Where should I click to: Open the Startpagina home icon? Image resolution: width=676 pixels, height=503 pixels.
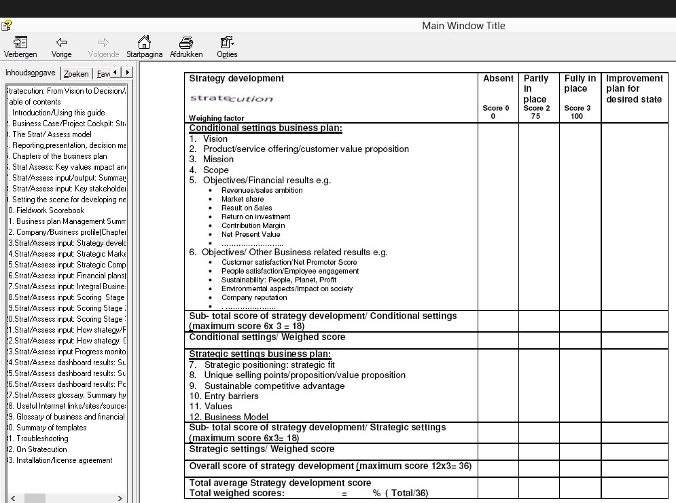tap(144, 43)
